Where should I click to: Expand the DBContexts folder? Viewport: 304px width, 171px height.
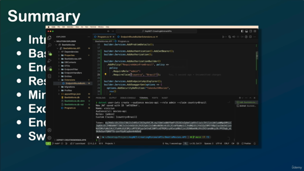coord(59,62)
